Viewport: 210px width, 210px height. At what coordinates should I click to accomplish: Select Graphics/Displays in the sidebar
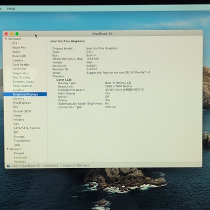[25, 94]
